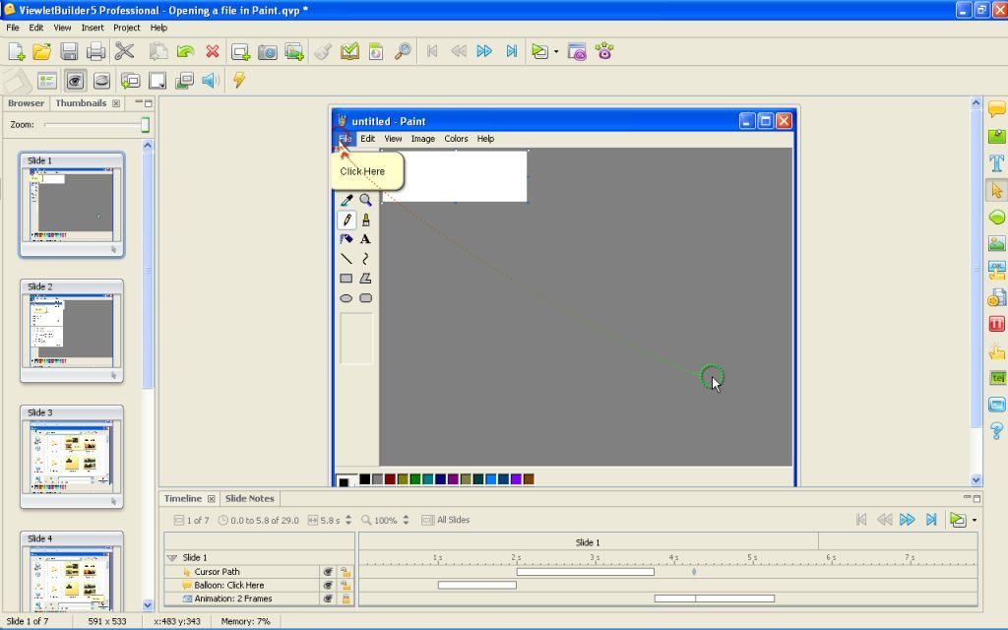
Task: Open the timeline preview dropdown arrow
Action: tap(975, 520)
